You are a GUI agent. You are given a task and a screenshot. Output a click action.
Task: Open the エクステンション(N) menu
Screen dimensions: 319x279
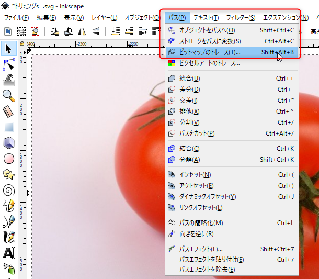286,18
